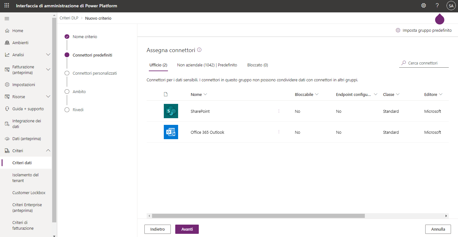
Task: Select the Connettori personalizzati step circle
Action: [67, 73]
